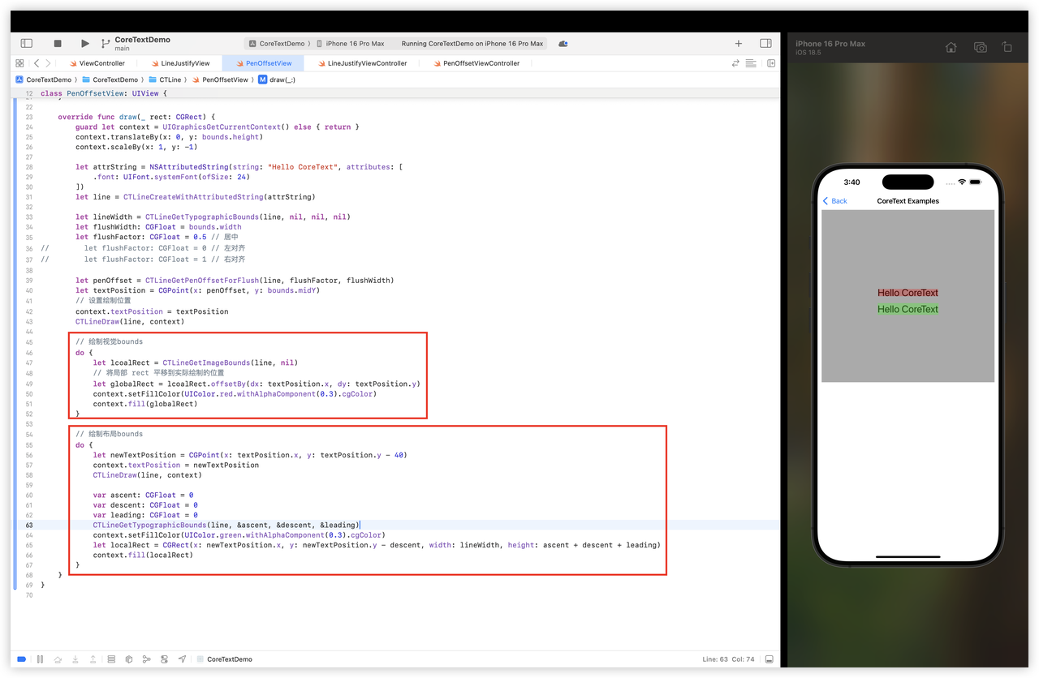This screenshot has height=678, width=1039.
Task: Add an editor split on the right
Action: pyautogui.click(x=771, y=63)
